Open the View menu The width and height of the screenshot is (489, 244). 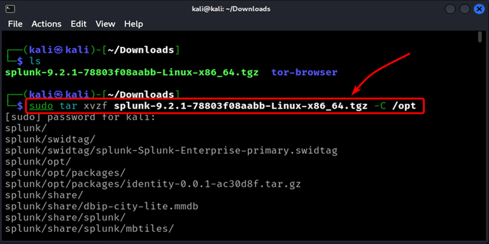click(x=106, y=24)
